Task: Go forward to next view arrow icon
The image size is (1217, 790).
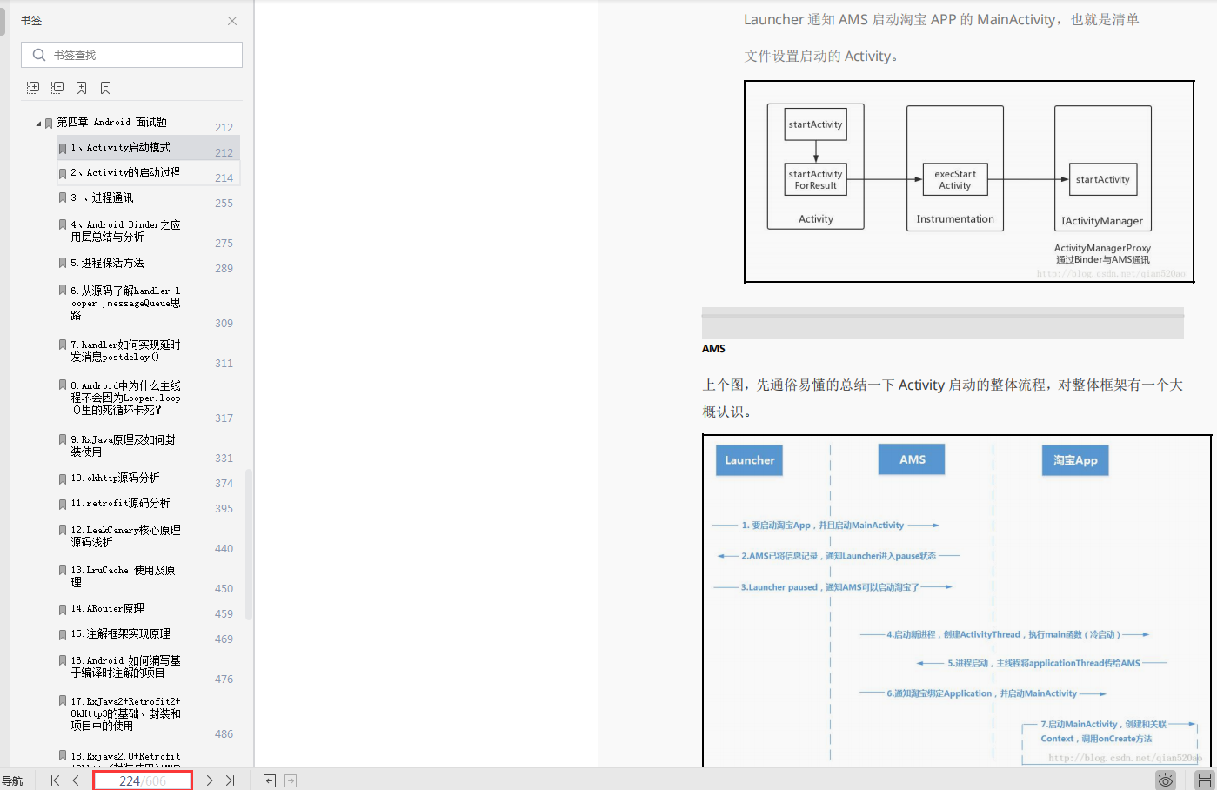Action: pyautogui.click(x=291, y=781)
